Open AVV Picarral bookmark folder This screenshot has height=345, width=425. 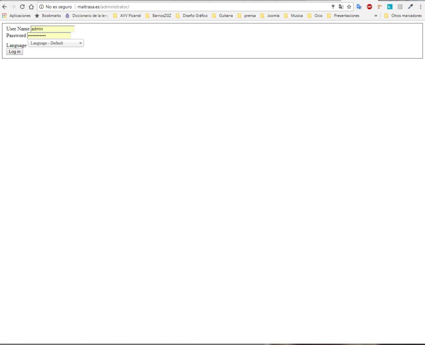point(127,16)
